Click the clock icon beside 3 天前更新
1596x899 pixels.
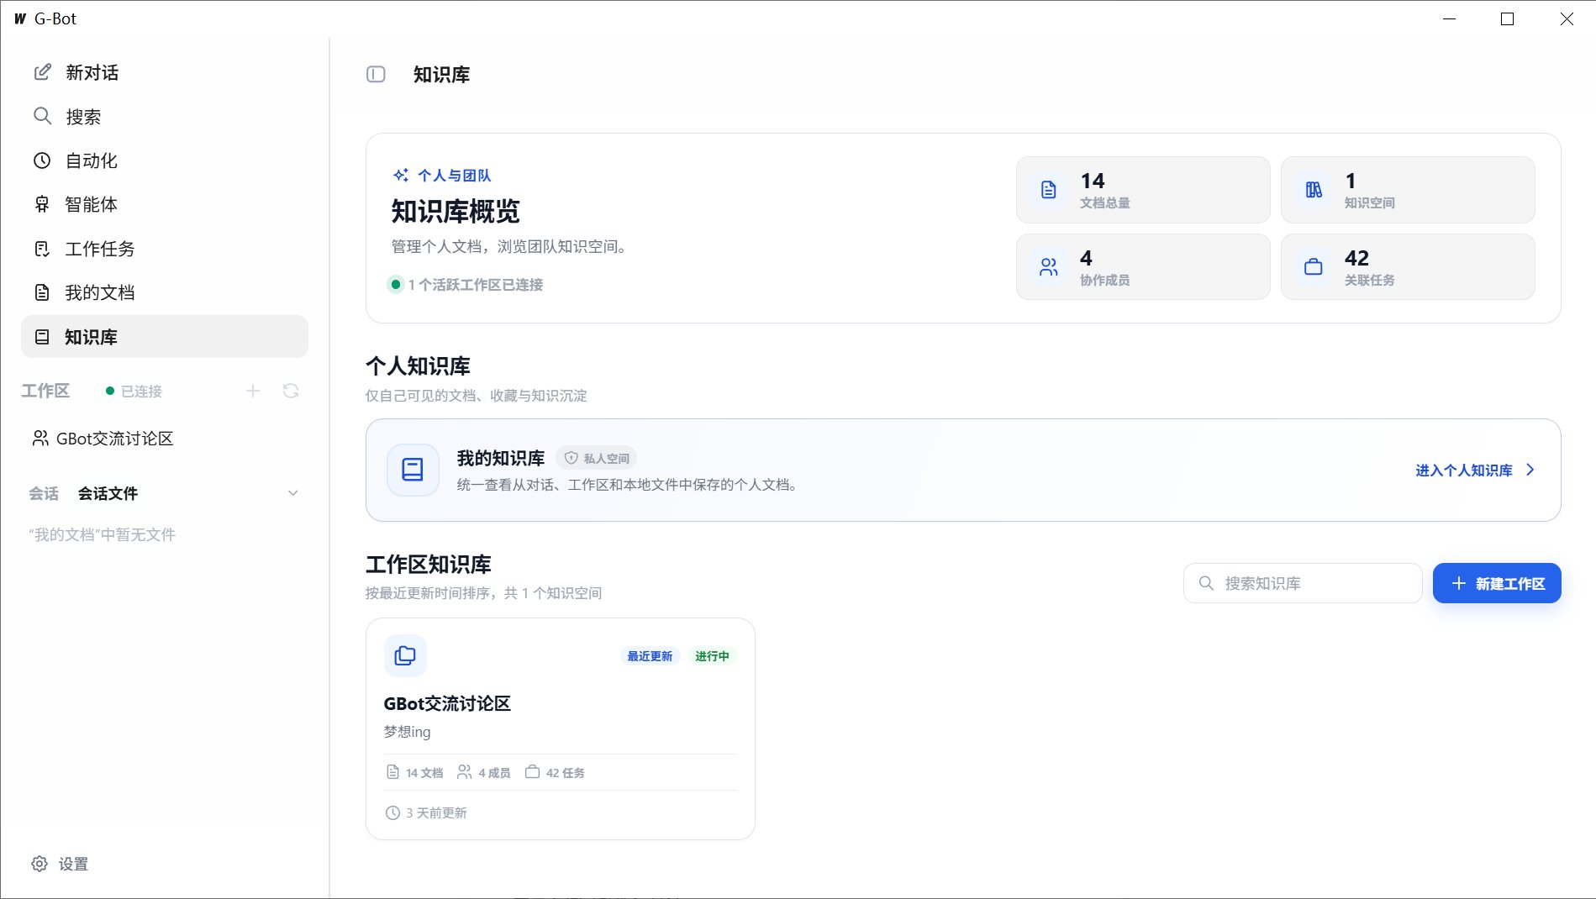[392, 812]
